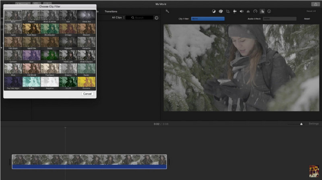Open the All Clips dropdown
This screenshot has width=322, height=180.
coord(118,18)
